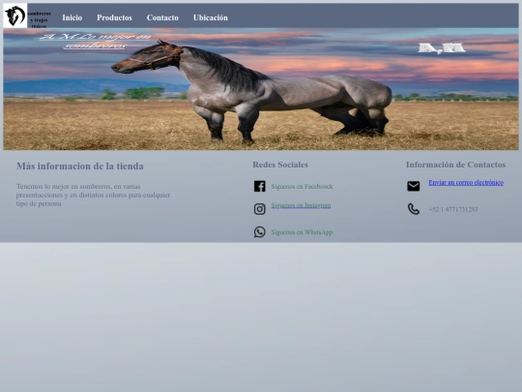Open the Ubicación menu item
Screen dimensions: 522x392
coord(211,17)
